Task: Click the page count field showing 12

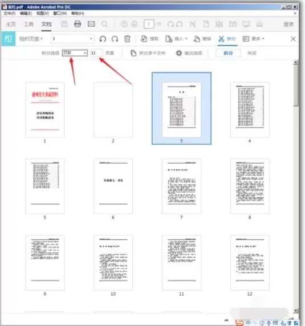Action: [x=96, y=53]
